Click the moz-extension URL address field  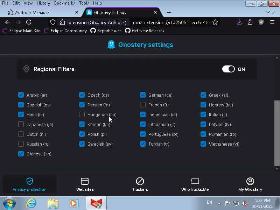click(x=171, y=22)
